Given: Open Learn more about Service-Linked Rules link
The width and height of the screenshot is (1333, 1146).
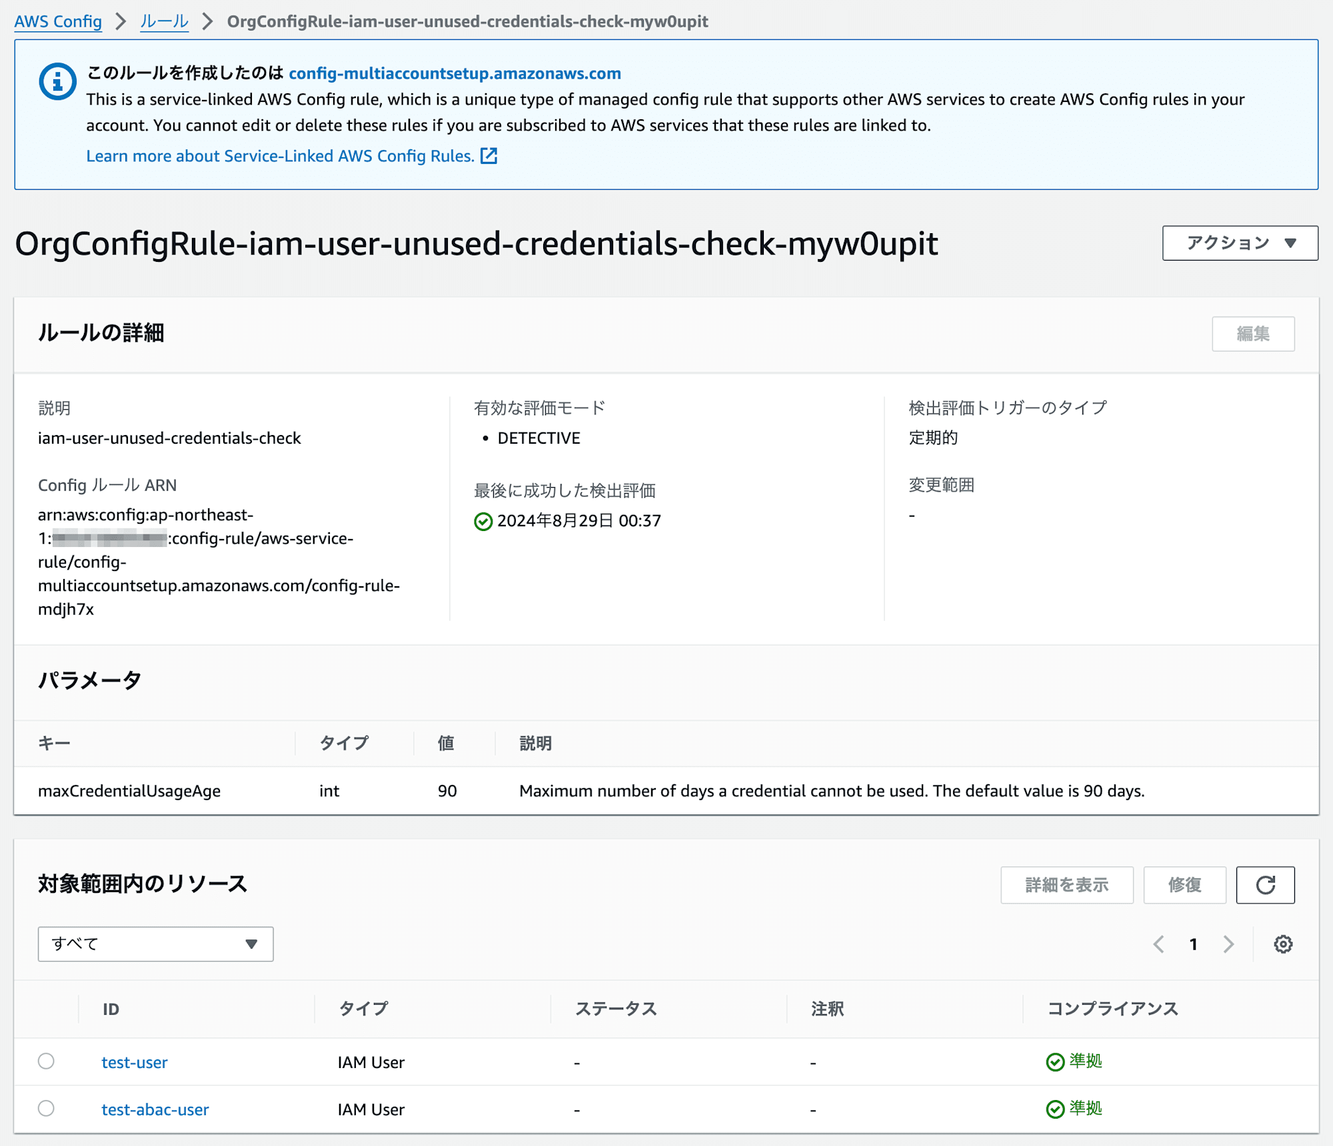Looking at the screenshot, I should click(281, 156).
